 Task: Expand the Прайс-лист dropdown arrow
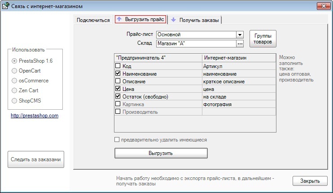tap(240, 34)
